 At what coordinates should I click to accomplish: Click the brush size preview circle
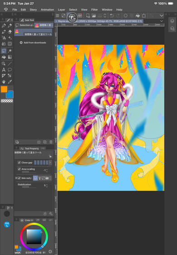coord(7,214)
